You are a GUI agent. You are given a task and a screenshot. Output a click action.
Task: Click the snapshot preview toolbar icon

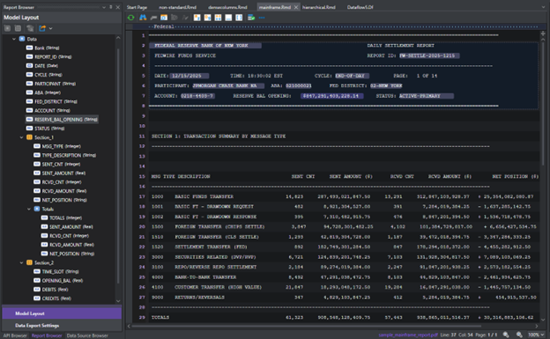(x=164, y=18)
